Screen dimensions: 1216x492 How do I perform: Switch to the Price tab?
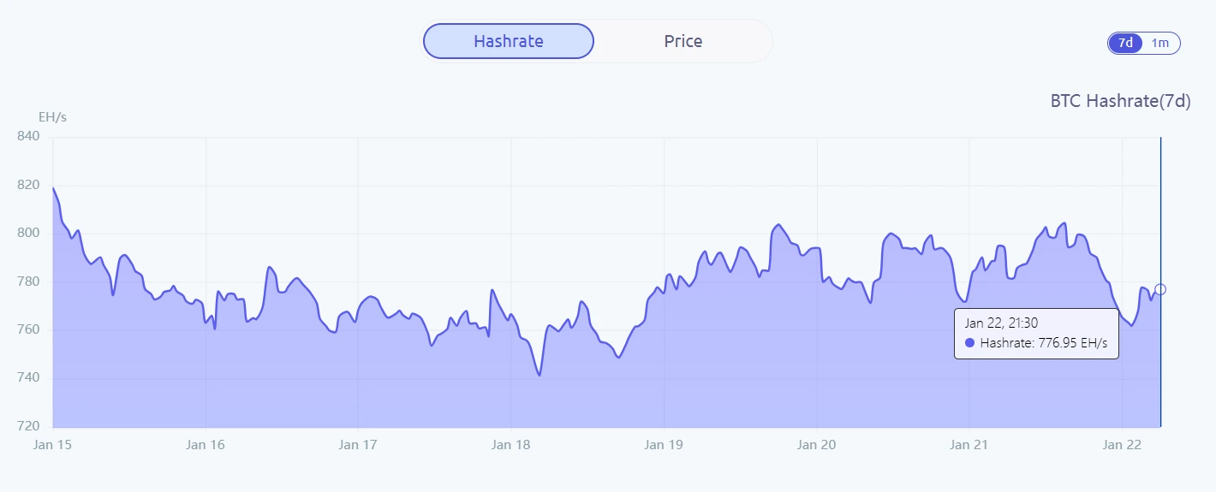click(683, 41)
